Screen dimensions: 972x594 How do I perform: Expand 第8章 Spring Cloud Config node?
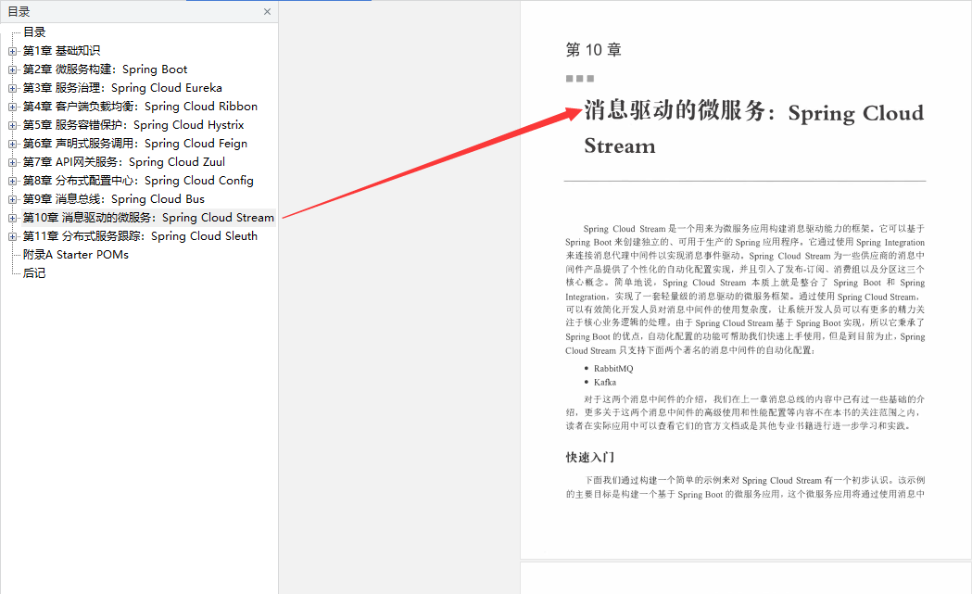click(x=12, y=182)
